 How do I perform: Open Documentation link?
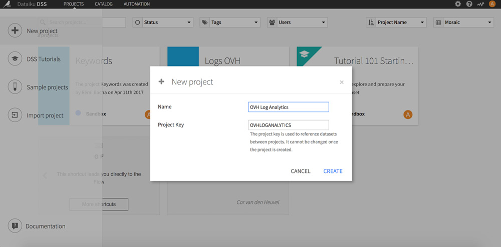[x=46, y=226]
